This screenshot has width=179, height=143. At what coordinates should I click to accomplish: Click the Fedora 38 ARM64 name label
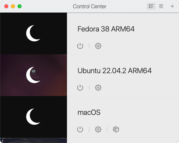106,29
